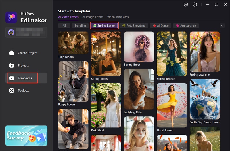Click the Park Stroll label text
Image resolution: width=230 pixels, height=151 pixels.
point(97,130)
